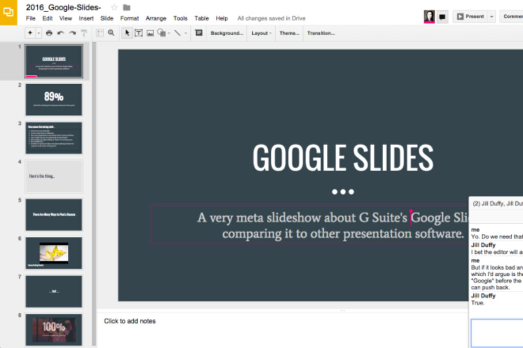Open the Present options dropdown
The width and height of the screenshot is (523, 348).
coord(491,16)
